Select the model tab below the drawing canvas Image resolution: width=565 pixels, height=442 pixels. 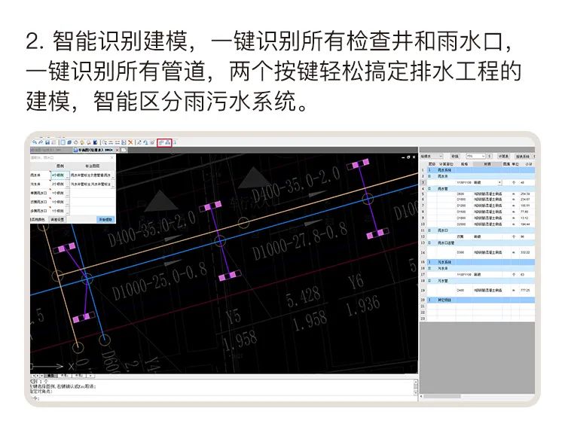(51, 374)
